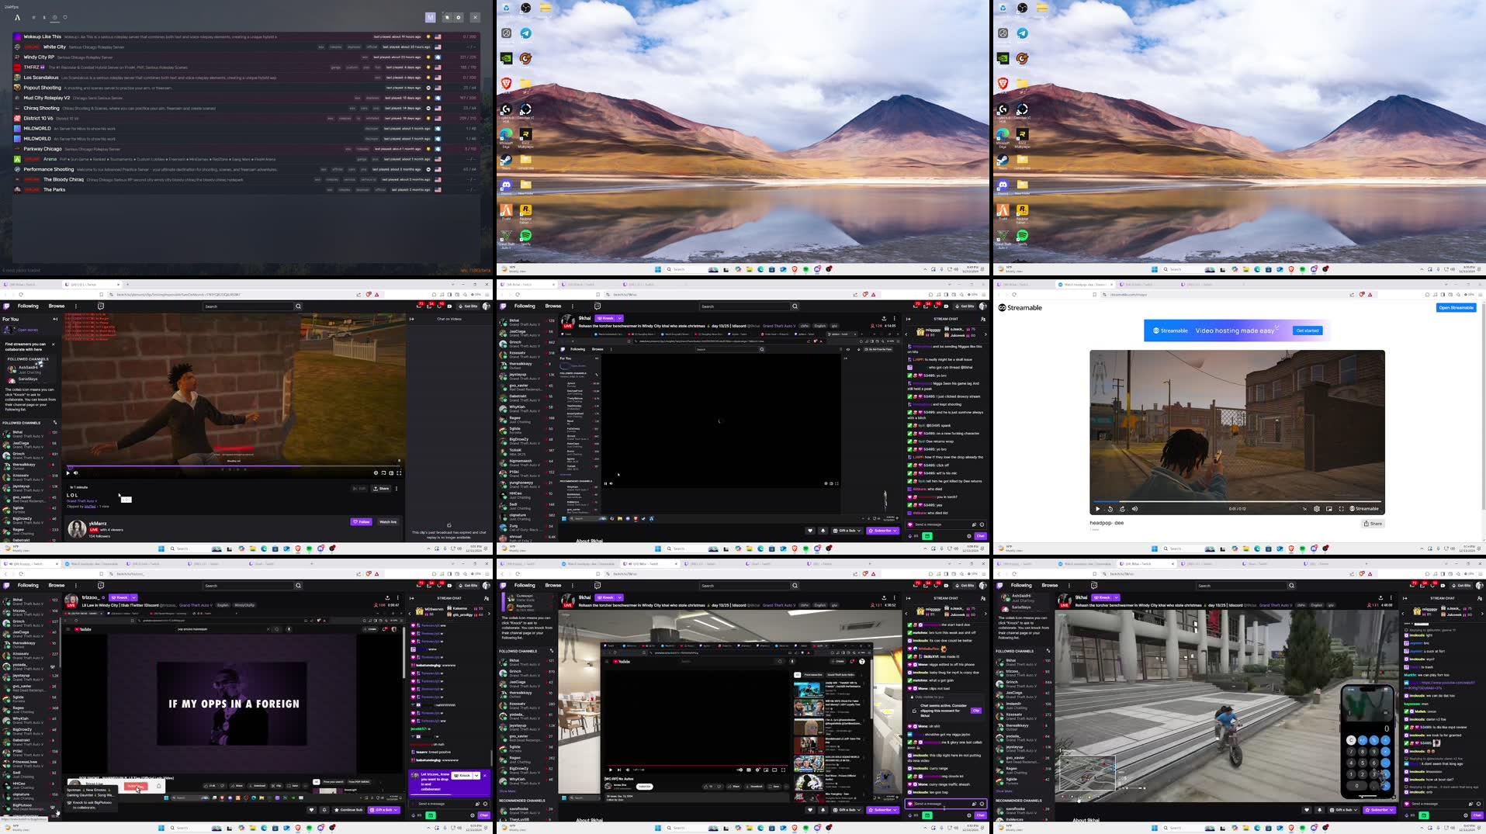Viewport: 1486px width, 834px height.
Task: Mute the LOL Twitch clip audio
Action: (76, 472)
